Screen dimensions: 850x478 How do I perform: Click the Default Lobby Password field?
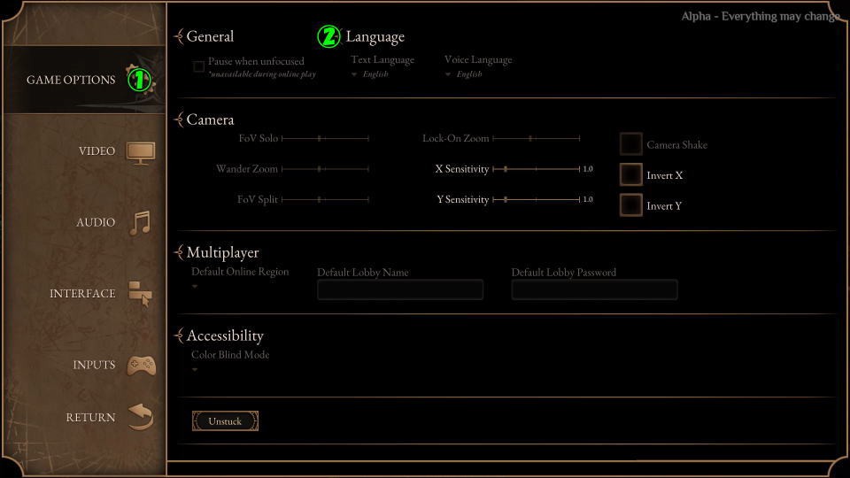coord(595,290)
